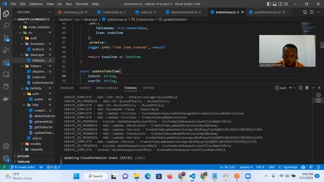Open the Selection menu
This screenshot has width=324, height=182.
pos(36,4)
